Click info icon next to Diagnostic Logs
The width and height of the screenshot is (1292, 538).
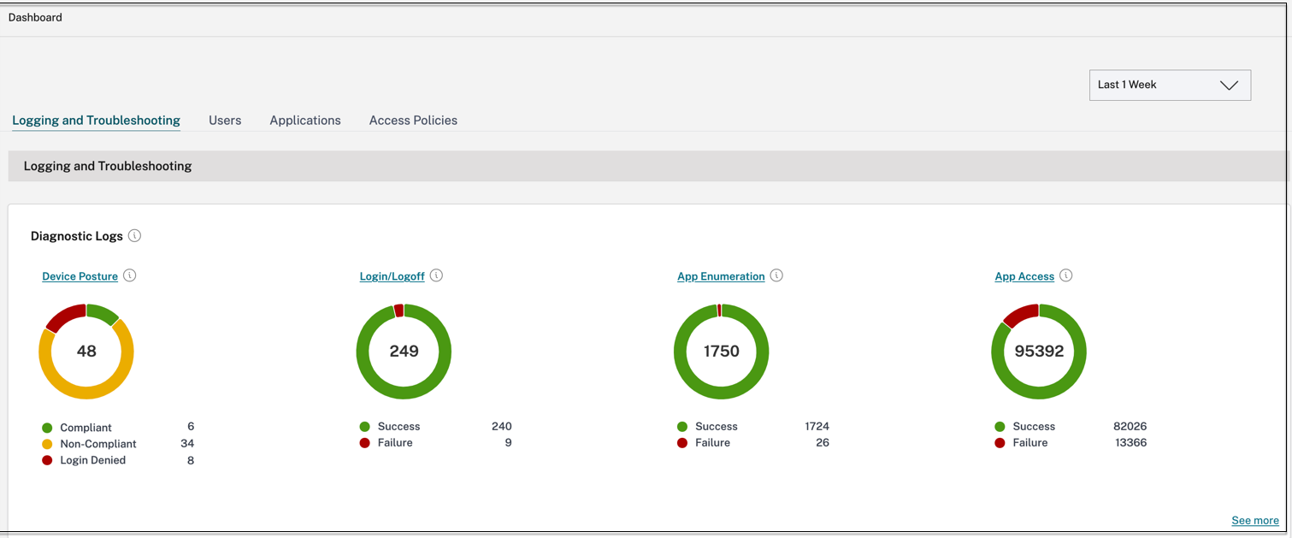point(134,236)
